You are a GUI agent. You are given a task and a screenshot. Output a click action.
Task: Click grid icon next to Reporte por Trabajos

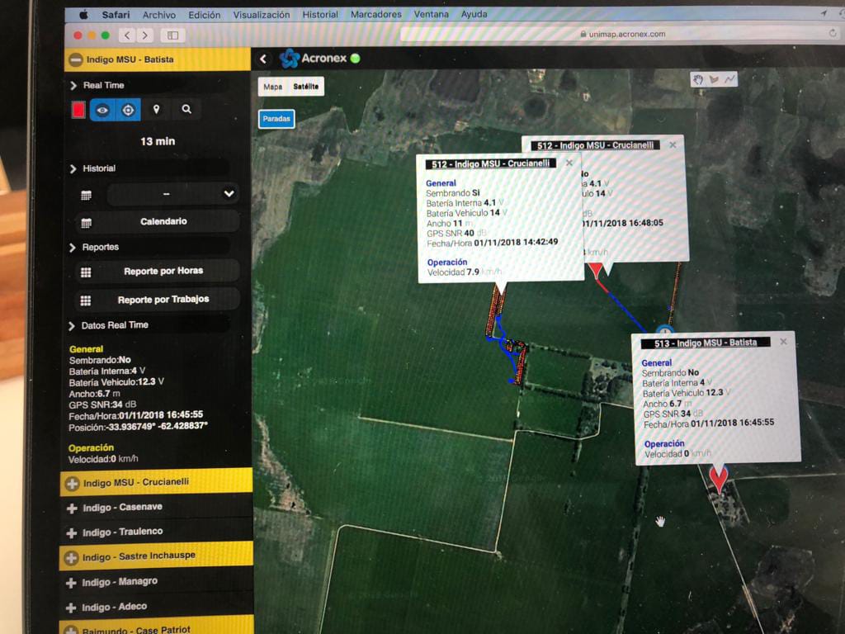pyautogui.click(x=86, y=300)
